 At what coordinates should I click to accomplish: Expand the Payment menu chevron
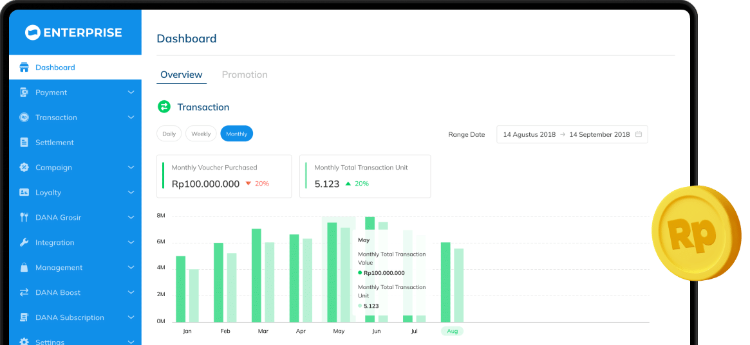[x=131, y=93]
